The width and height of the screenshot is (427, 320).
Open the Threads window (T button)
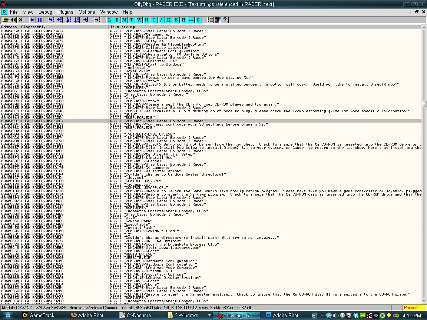pyautogui.click(x=132, y=20)
